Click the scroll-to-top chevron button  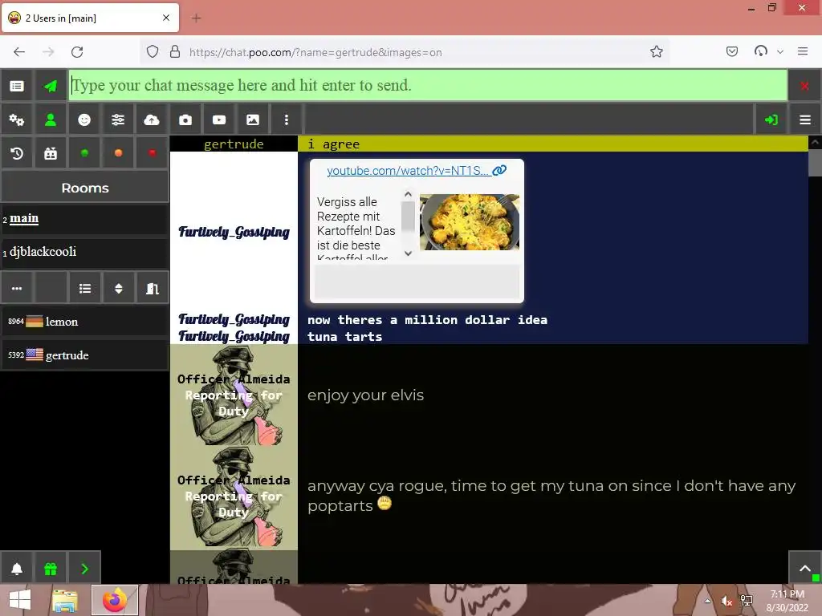804,569
